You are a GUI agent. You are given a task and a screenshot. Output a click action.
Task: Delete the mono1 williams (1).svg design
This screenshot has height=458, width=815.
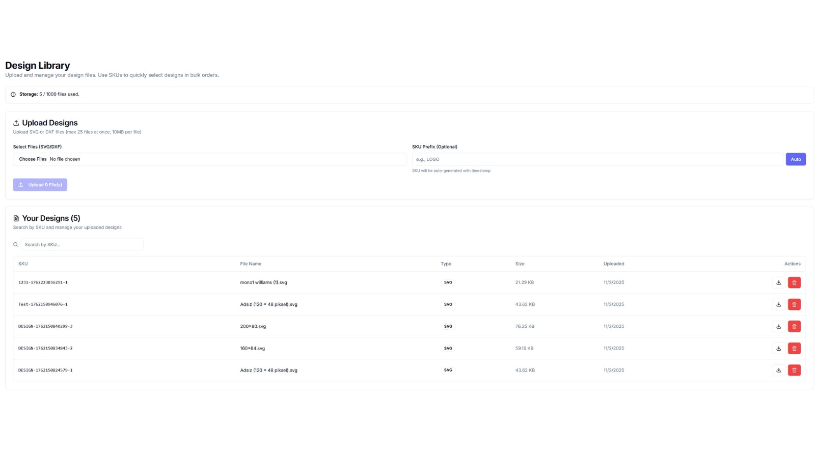point(794,282)
